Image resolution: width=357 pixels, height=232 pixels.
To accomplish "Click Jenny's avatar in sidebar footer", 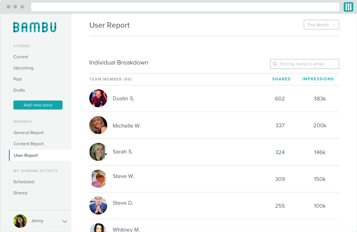I will tap(20, 221).
